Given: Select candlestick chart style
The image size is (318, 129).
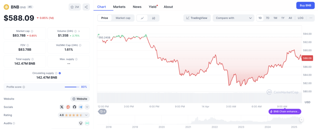Looking at the screenshot, I should 153,18.
